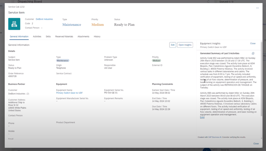Click the large Maintenance type heading
266x151 pixels.
[72, 25]
